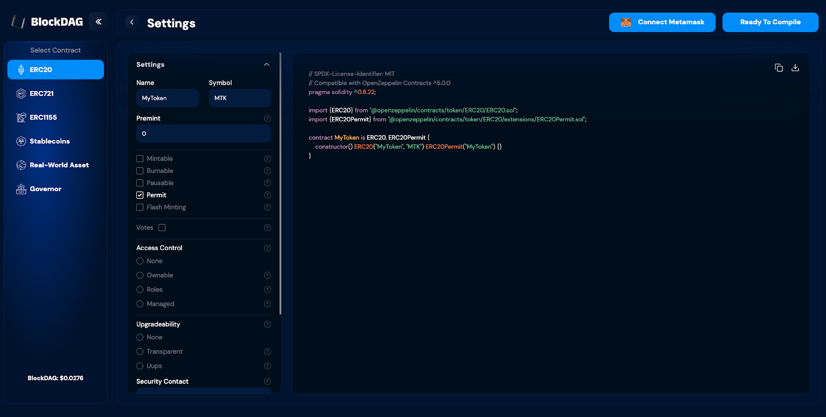Uncheck the Permit option
The width and height of the screenshot is (826, 417).
[x=140, y=195]
